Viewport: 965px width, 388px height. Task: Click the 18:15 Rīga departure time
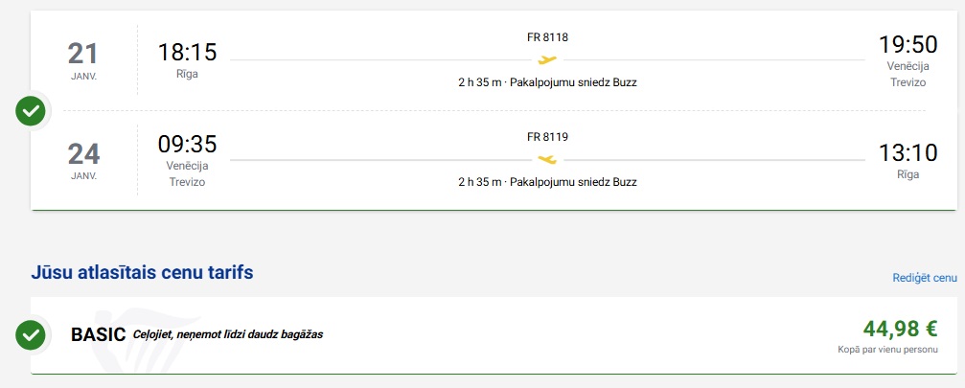pos(187,53)
